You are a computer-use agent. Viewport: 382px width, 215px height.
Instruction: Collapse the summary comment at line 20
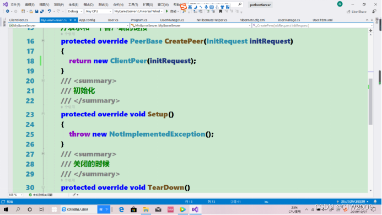coord(43,80)
